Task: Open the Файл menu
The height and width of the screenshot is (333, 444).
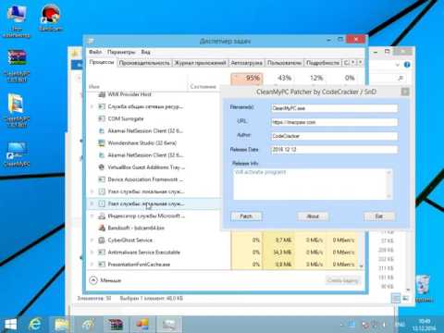Action: tap(95, 52)
